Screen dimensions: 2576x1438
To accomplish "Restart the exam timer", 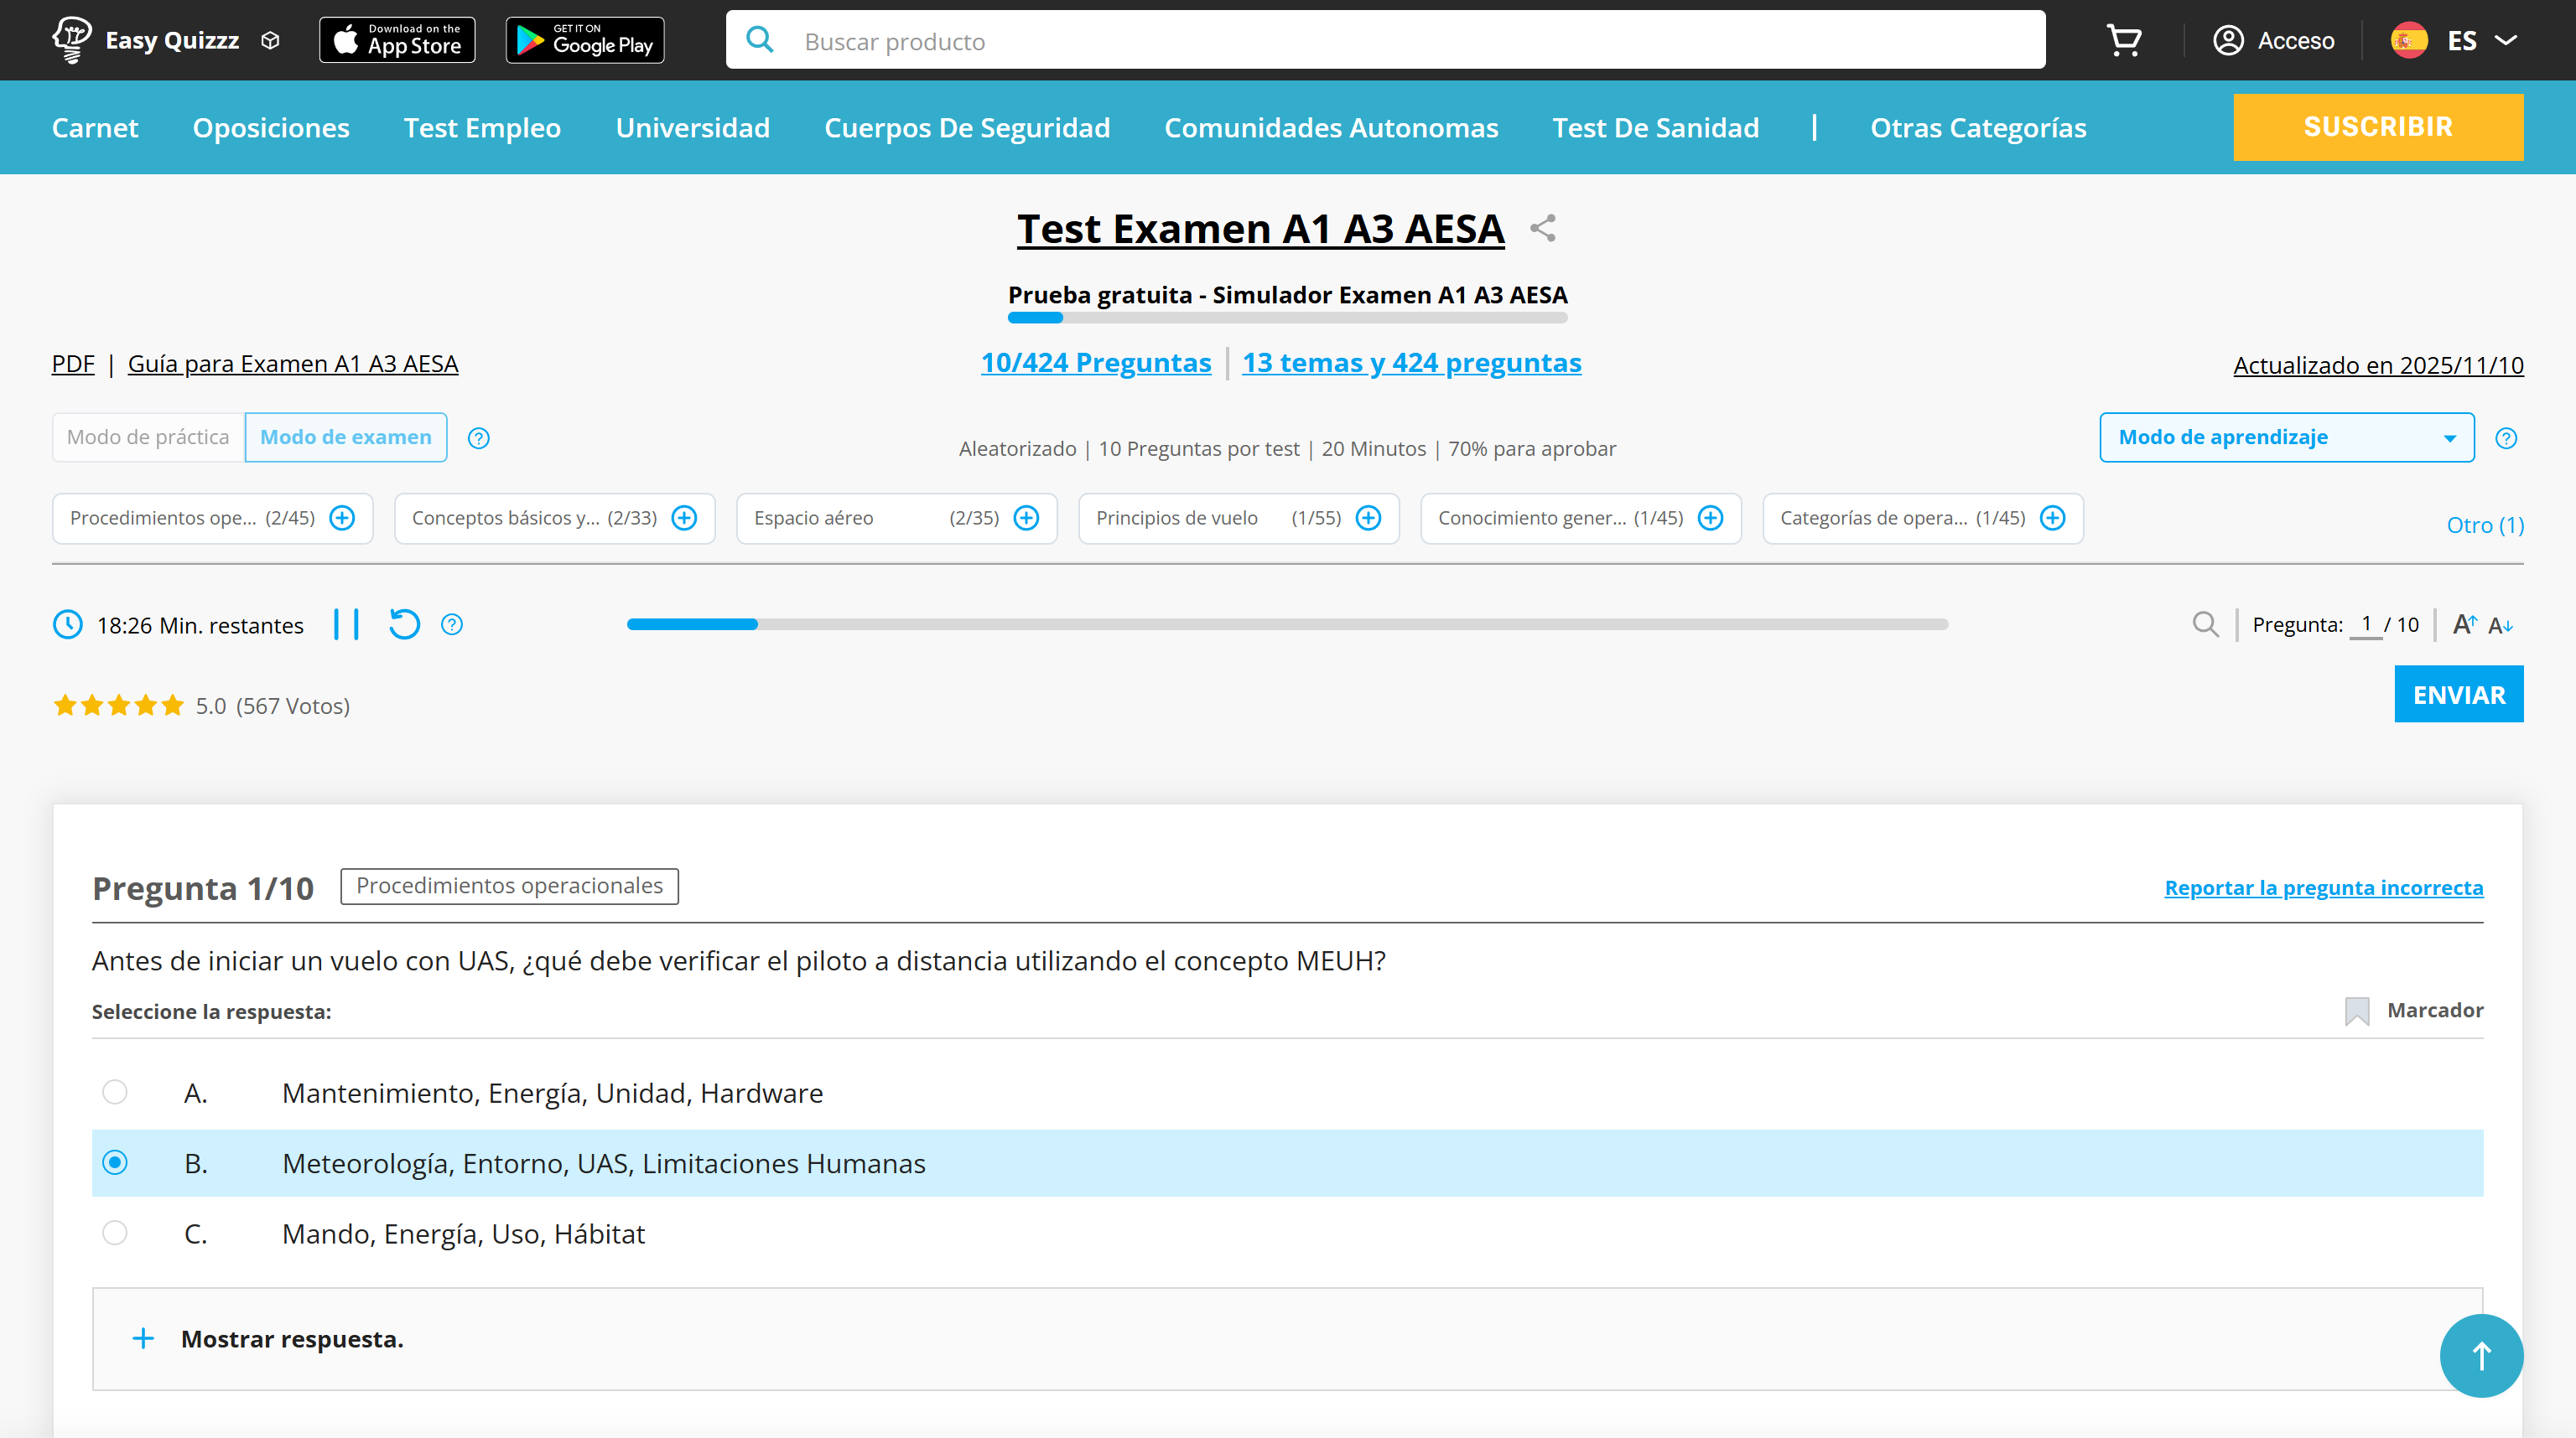I will pyautogui.click(x=403, y=623).
